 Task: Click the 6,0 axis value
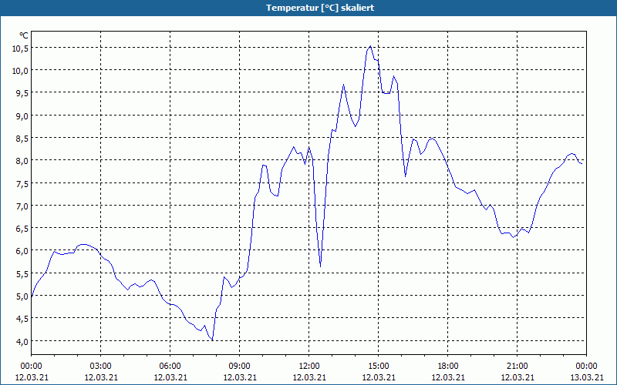point(22,251)
